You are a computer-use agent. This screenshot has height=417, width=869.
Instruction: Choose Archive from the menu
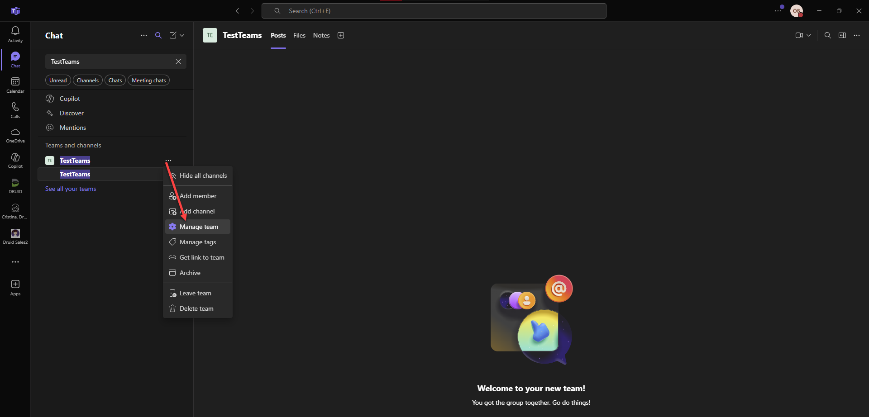(198, 273)
